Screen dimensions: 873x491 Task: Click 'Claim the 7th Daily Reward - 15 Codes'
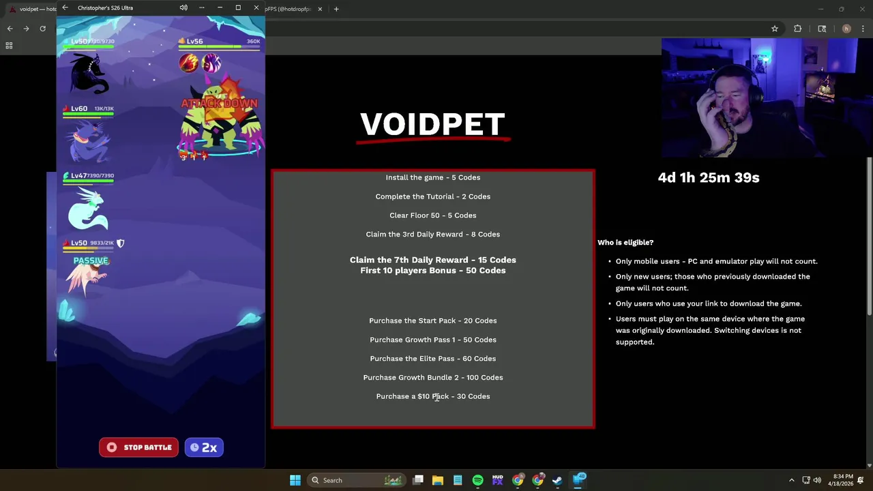tap(433, 260)
